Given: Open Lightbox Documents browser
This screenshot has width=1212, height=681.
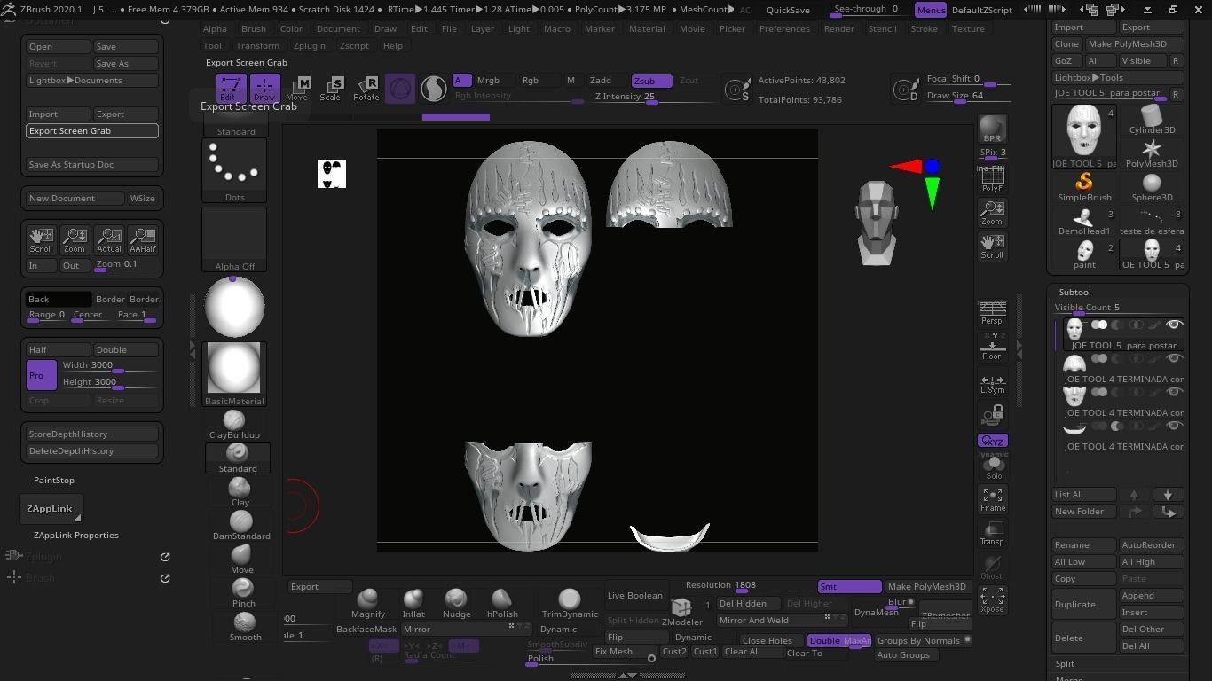Looking at the screenshot, I should tap(92, 81).
